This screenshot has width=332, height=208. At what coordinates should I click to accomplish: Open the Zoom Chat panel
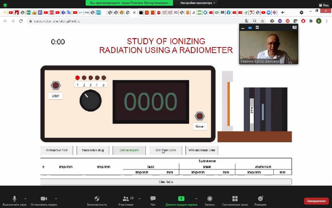pos(153,199)
